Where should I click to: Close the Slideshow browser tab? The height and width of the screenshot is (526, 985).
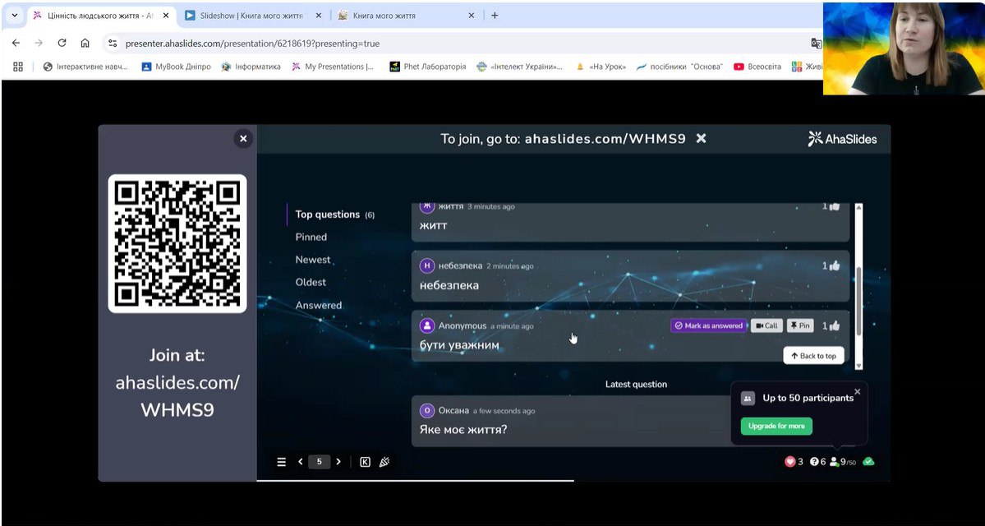point(319,16)
